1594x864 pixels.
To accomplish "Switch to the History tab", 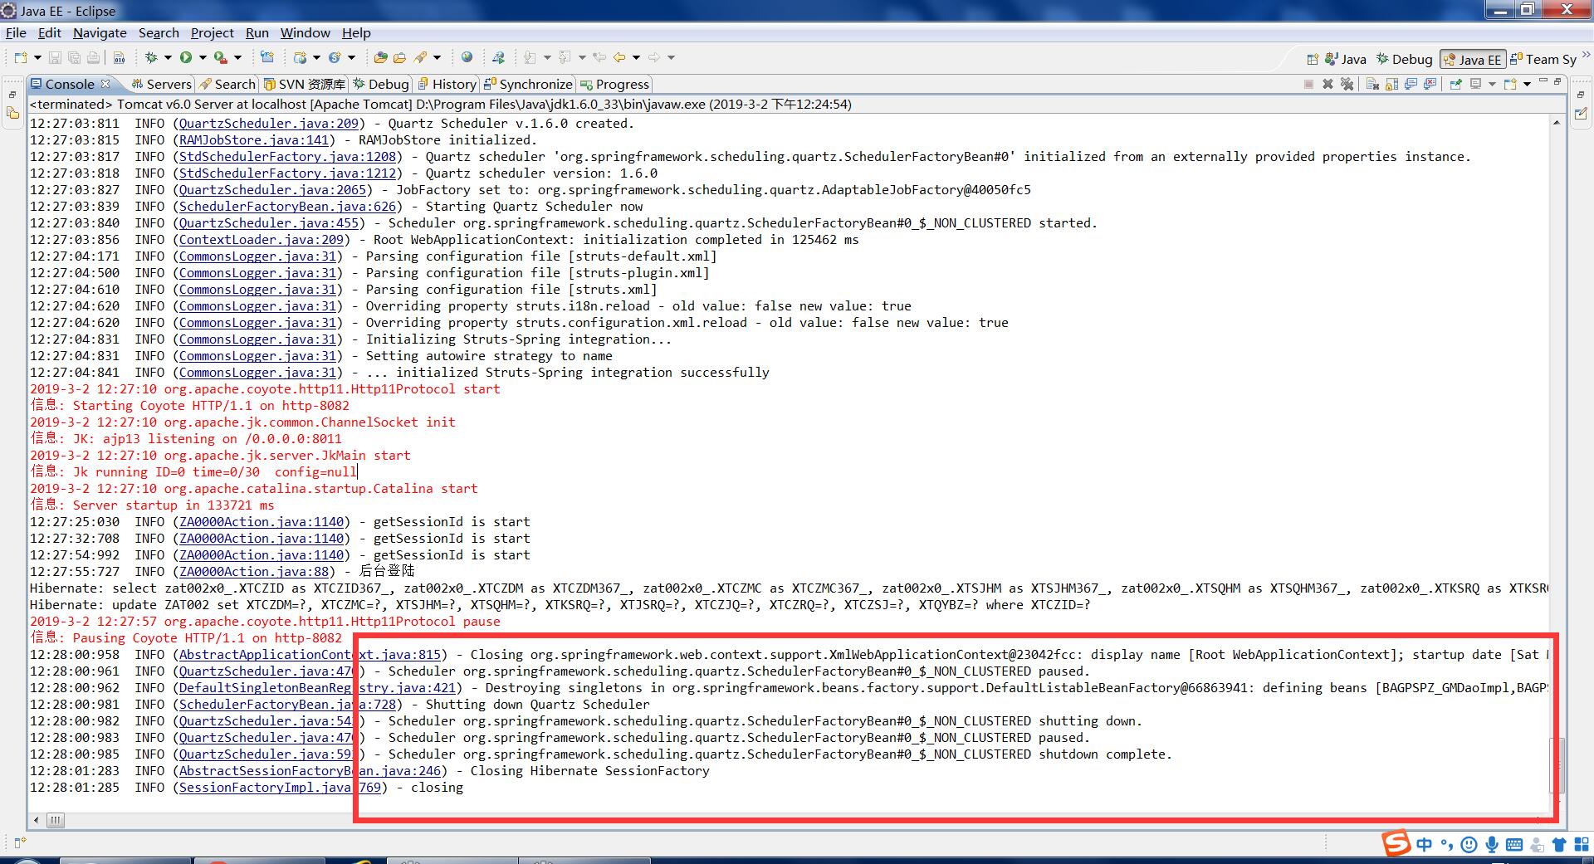I will tap(447, 84).
